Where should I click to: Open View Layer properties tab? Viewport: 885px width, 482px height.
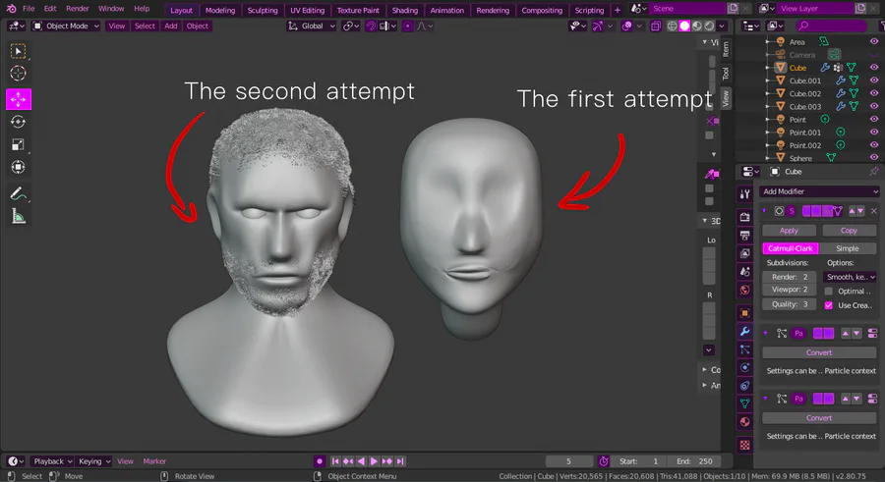[745, 253]
